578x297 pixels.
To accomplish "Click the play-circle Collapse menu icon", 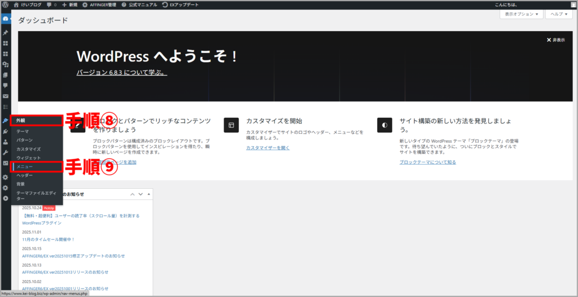I will (x=6, y=198).
